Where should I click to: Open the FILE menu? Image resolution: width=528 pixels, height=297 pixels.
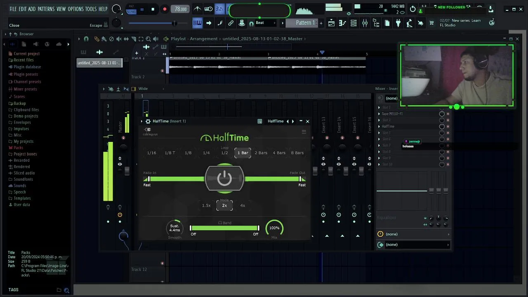(13, 9)
